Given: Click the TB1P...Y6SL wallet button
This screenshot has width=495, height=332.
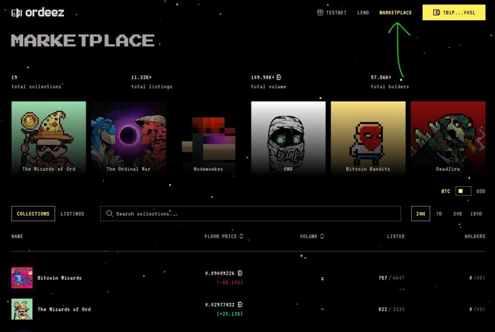Looking at the screenshot, I should 454,12.
